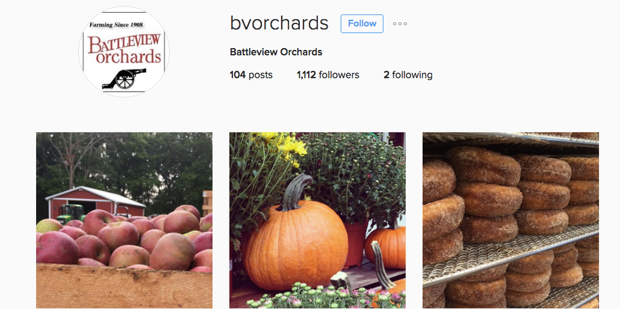620x309 pixels.
Task: View the 2 following accounts
Action: tap(407, 75)
